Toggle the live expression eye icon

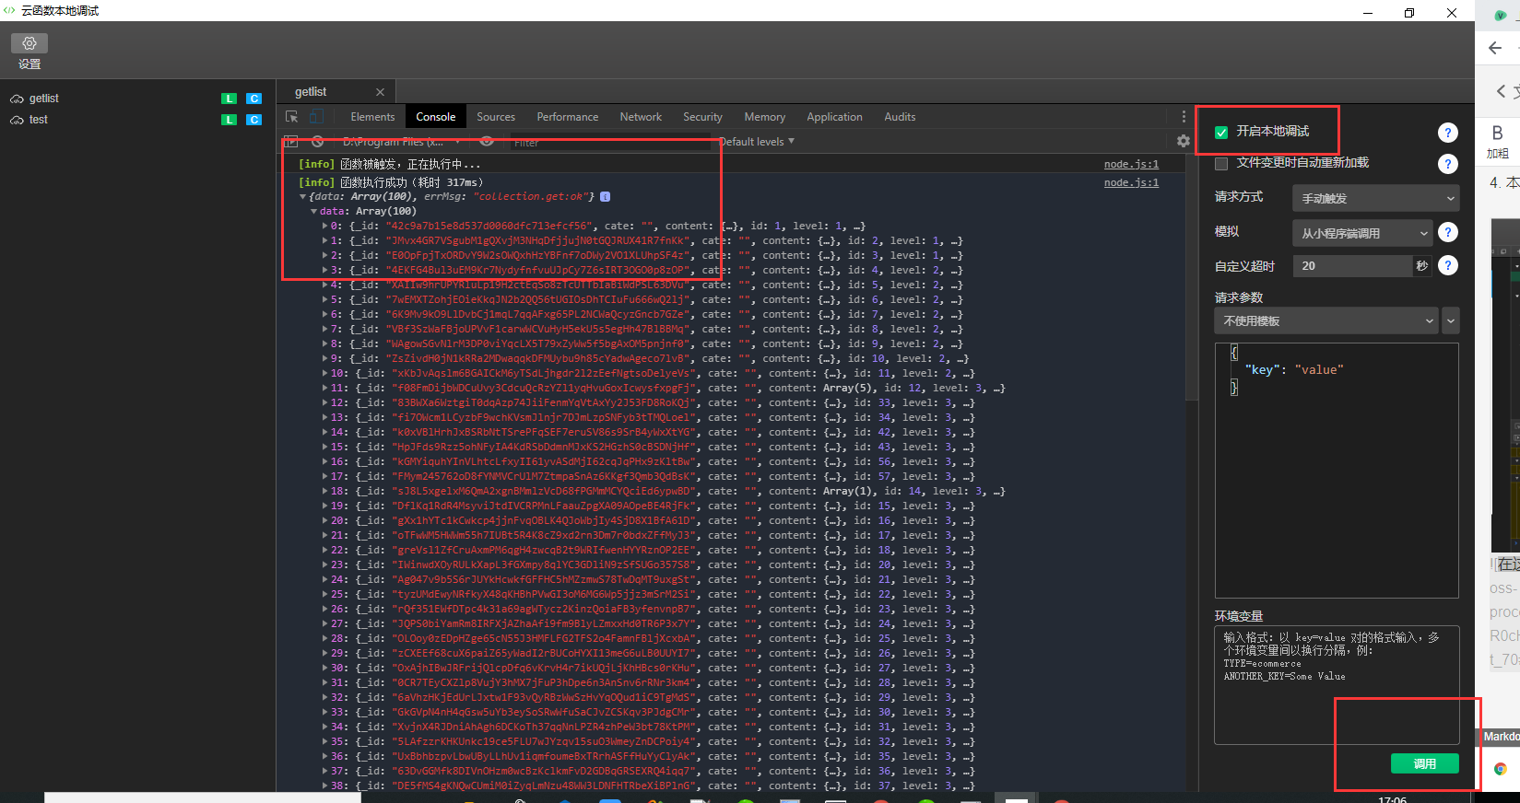tap(487, 142)
